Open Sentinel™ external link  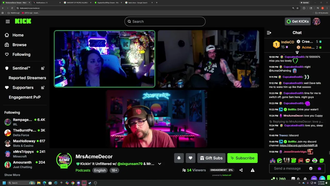tap(25, 68)
